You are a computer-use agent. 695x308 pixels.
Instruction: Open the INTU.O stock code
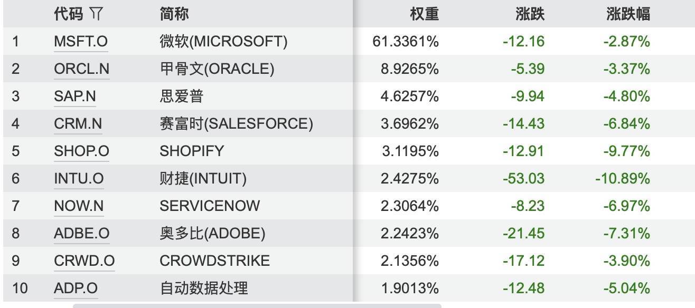tap(79, 179)
